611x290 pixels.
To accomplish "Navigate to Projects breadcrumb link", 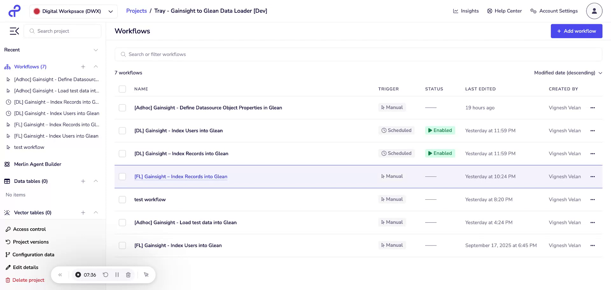I will pyautogui.click(x=136, y=10).
